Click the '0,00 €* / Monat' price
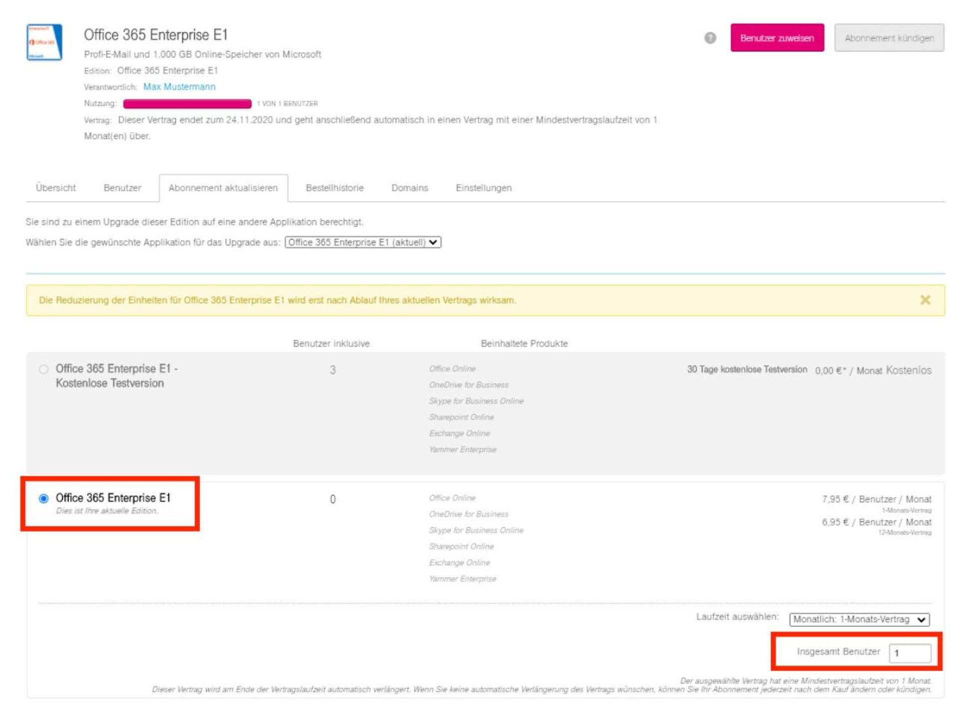 point(849,370)
